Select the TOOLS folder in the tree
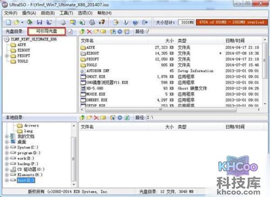The height and width of the screenshot is (197, 270). [19, 61]
